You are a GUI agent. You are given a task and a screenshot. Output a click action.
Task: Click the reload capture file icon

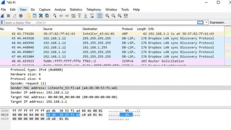[47, 16]
